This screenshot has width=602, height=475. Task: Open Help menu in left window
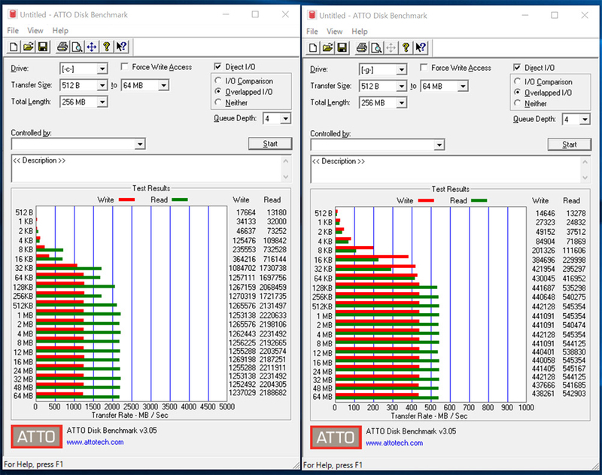[x=60, y=31]
